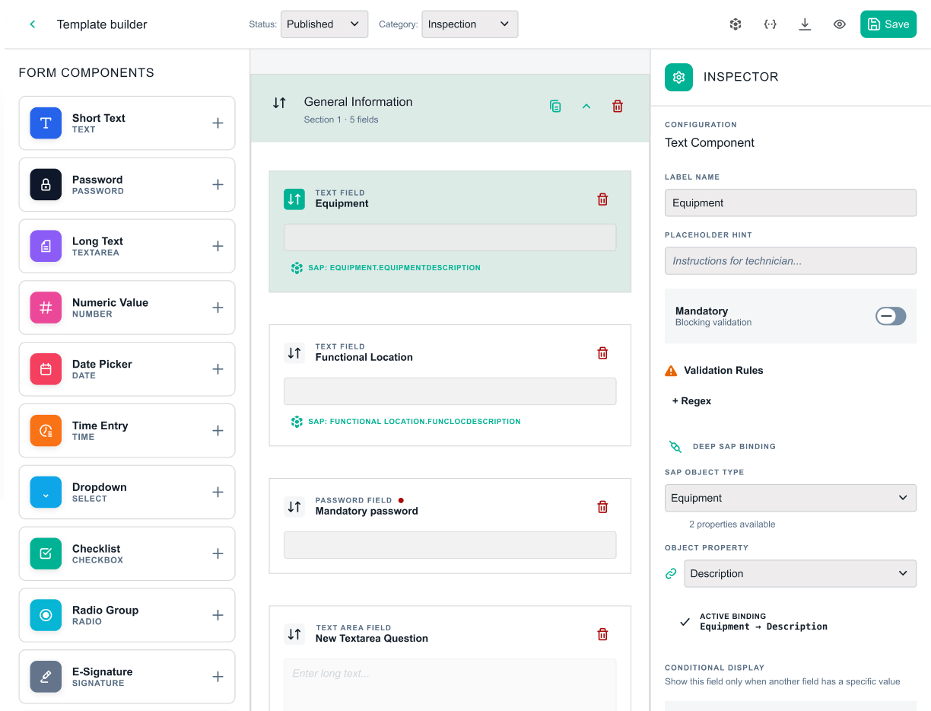Toggle the preview eye icon
Viewport: 931px width, 711px height.
pyautogui.click(x=840, y=24)
